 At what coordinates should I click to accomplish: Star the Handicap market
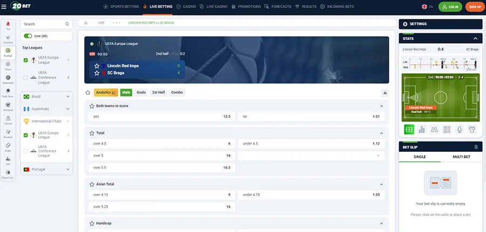click(x=92, y=223)
